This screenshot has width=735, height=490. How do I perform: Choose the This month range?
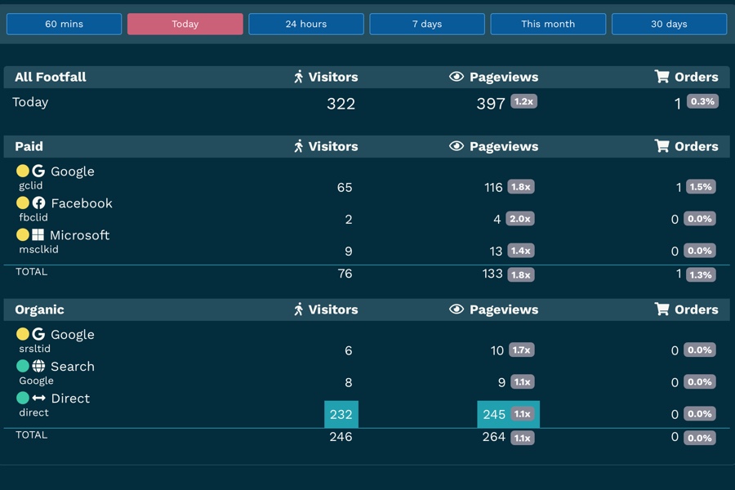(548, 24)
